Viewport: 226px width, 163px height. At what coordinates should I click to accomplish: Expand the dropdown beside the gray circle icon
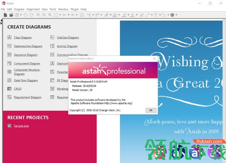click(x=176, y=15)
